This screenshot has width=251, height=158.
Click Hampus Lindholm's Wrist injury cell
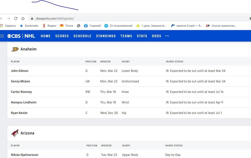pos(125,103)
